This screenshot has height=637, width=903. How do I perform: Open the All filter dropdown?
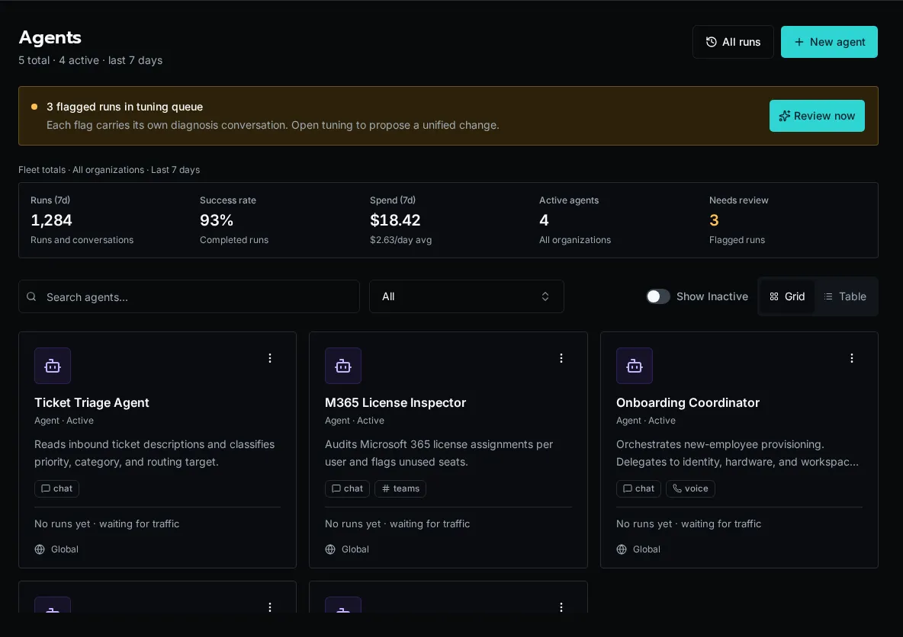point(466,296)
